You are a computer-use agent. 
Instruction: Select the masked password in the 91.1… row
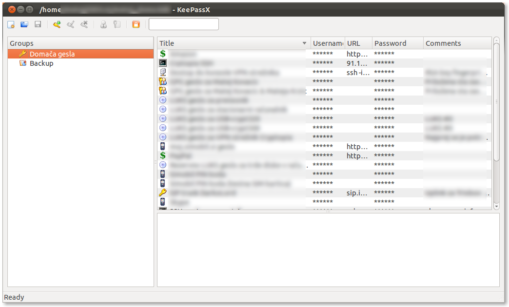(x=384, y=63)
